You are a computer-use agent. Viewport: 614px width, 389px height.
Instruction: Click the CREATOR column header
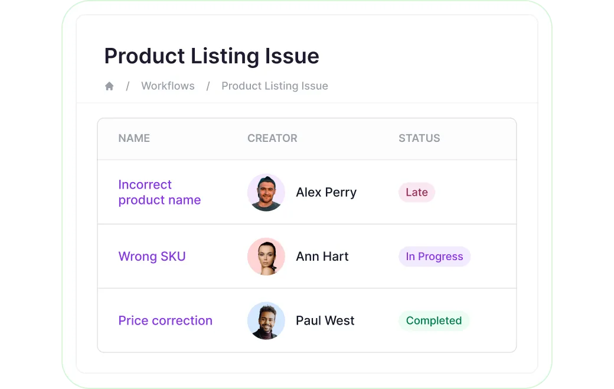click(x=272, y=138)
